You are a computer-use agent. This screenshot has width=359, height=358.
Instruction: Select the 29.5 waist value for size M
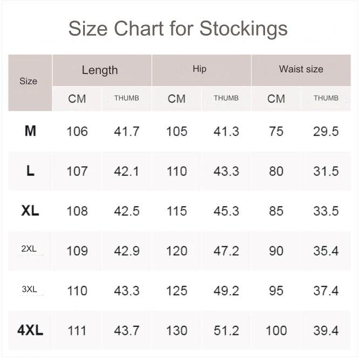[x=326, y=131]
